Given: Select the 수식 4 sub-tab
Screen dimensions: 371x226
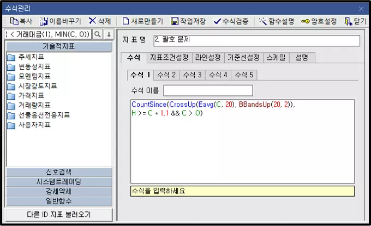Looking at the screenshot, I should (218, 75).
